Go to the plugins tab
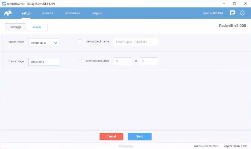Viewport: 251px width, 149px height. [97, 13]
